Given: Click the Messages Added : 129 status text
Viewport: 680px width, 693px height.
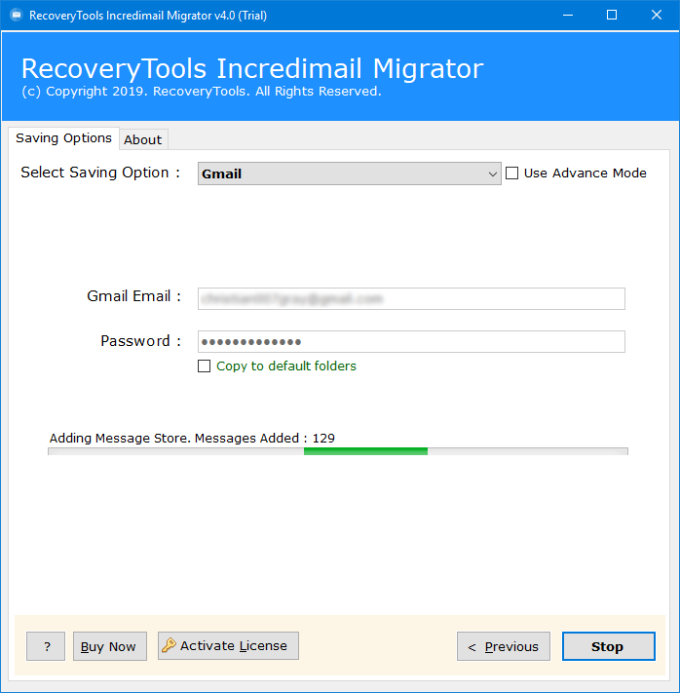Looking at the screenshot, I should click(265, 438).
